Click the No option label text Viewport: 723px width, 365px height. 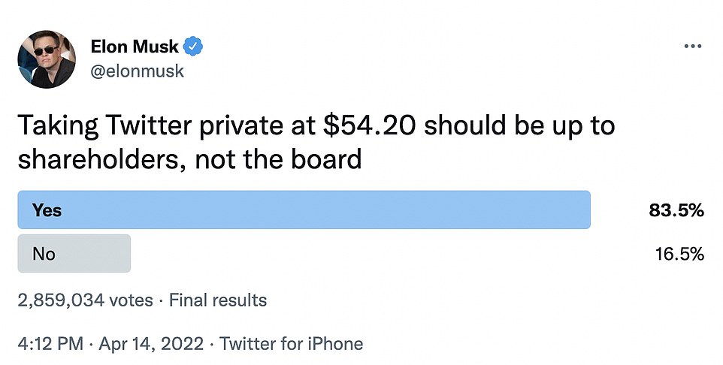44,254
